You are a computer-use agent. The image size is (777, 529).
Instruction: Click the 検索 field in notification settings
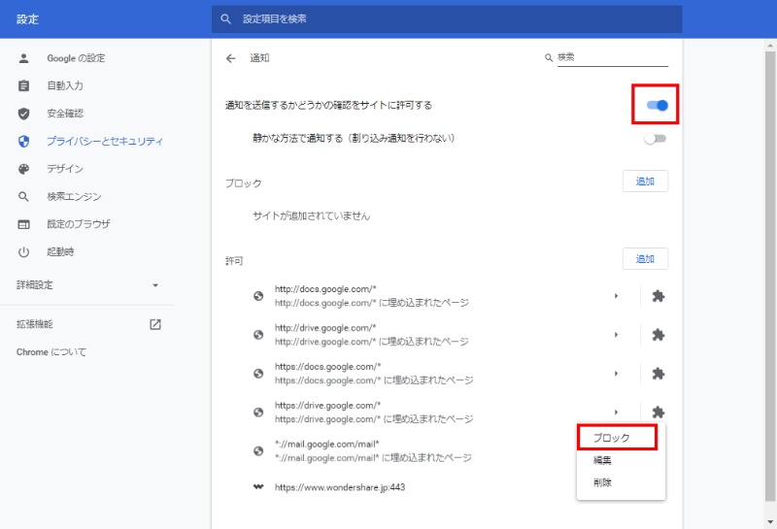pyautogui.click(x=613, y=58)
